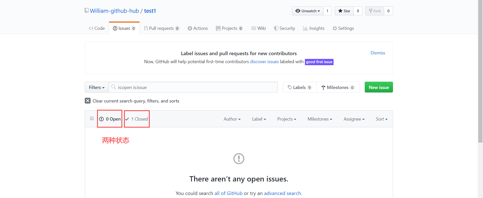This screenshot has width=483, height=198.
Task: Expand the Assignee filter dropdown
Action: coord(354,119)
